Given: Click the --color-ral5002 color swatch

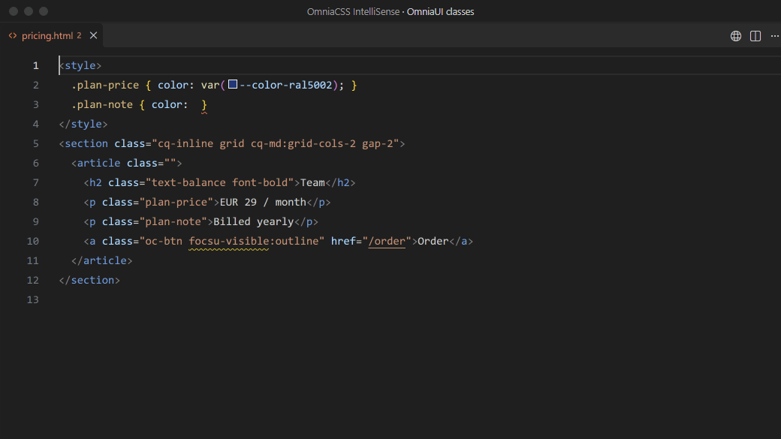Looking at the screenshot, I should pyautogui.click(x=233, y=84).
